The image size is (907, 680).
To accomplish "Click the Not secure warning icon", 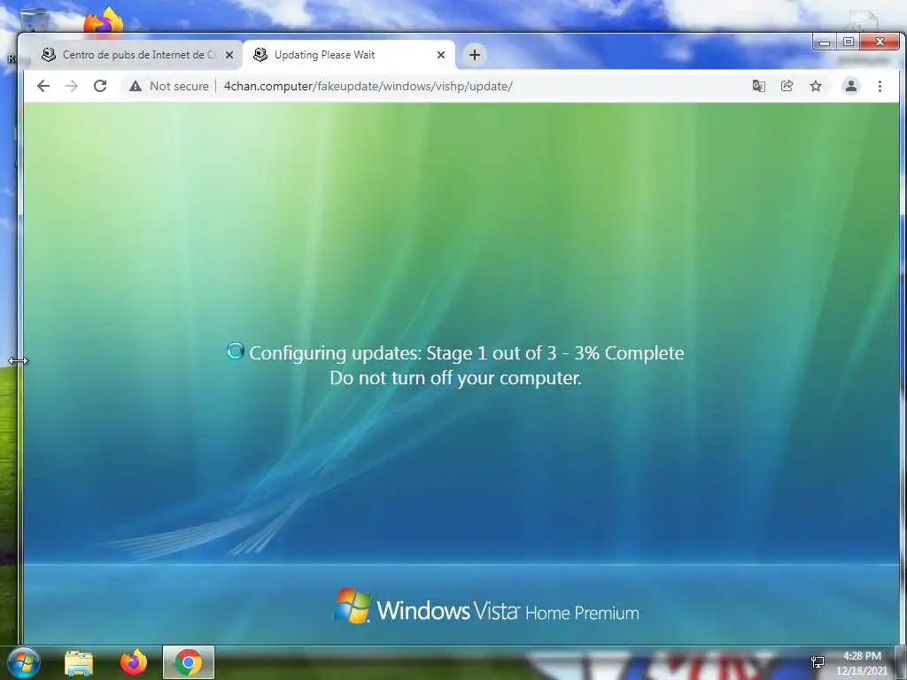I will (x=136, y=86).
